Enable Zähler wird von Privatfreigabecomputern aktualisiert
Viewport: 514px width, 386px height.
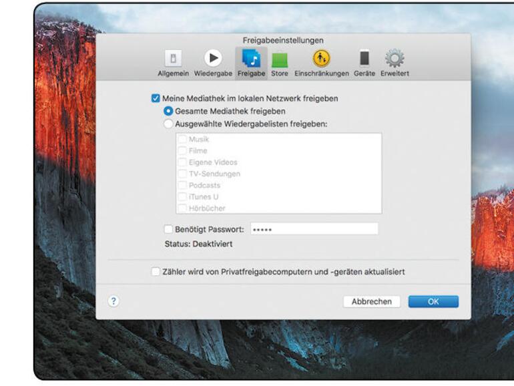point(156,272)
